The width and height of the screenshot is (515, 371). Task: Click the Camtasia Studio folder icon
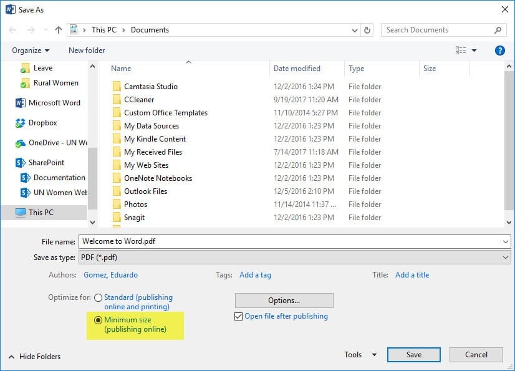pos(117,87)
